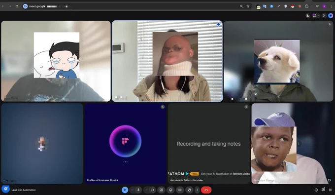335x195 pixels.
Task: Open the fathom.video link in the Fathom tile
Action: [x=241, y=174]
